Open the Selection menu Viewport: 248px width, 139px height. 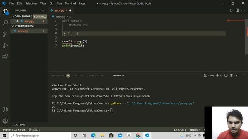click(x=31, y=3)
